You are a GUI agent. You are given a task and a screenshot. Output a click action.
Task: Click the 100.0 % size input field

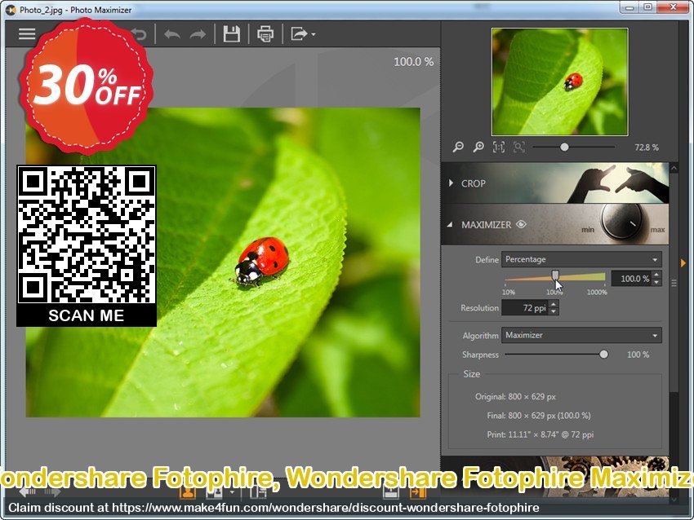coord(631,278)
